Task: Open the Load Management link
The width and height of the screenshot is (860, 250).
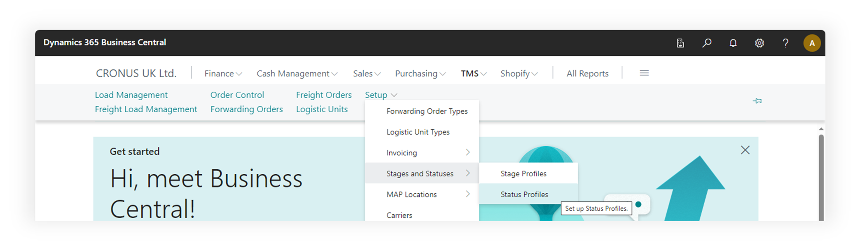Action: tap(131, 95)
